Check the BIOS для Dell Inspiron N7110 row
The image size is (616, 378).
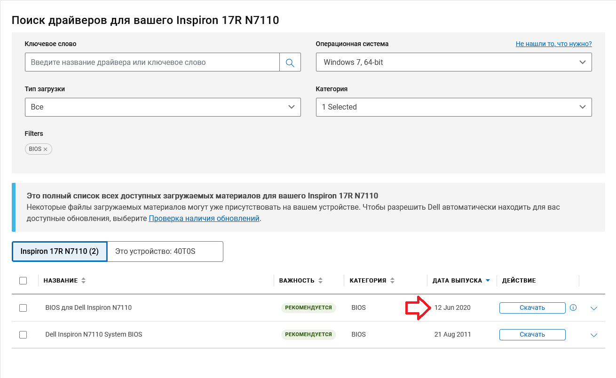(23, 308)
